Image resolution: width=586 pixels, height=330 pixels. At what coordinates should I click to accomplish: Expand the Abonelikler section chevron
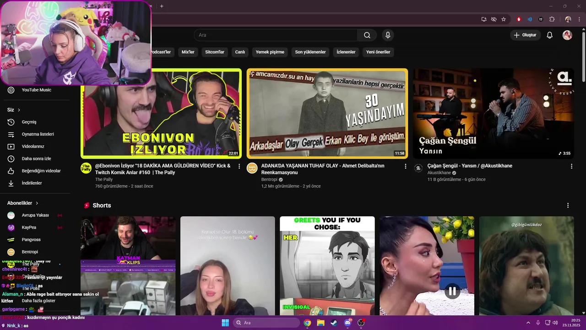(37, 203)
